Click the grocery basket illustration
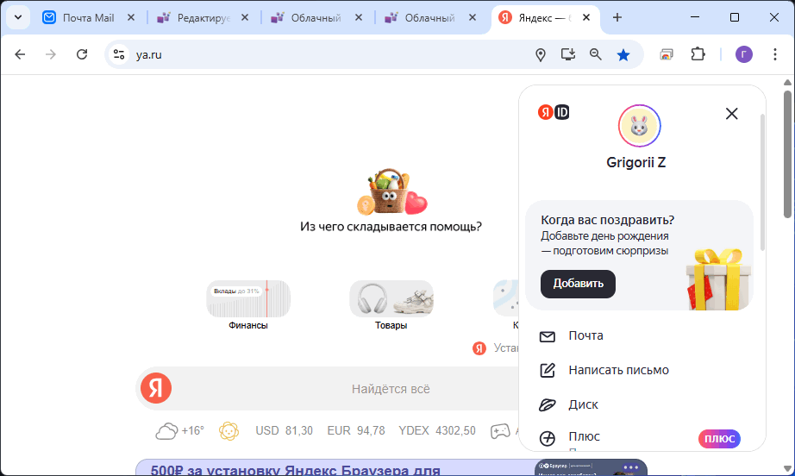Screen dimensions: 795x476 tap(392, 191)
